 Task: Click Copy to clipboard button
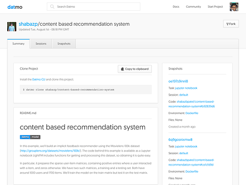coord(135,69)
